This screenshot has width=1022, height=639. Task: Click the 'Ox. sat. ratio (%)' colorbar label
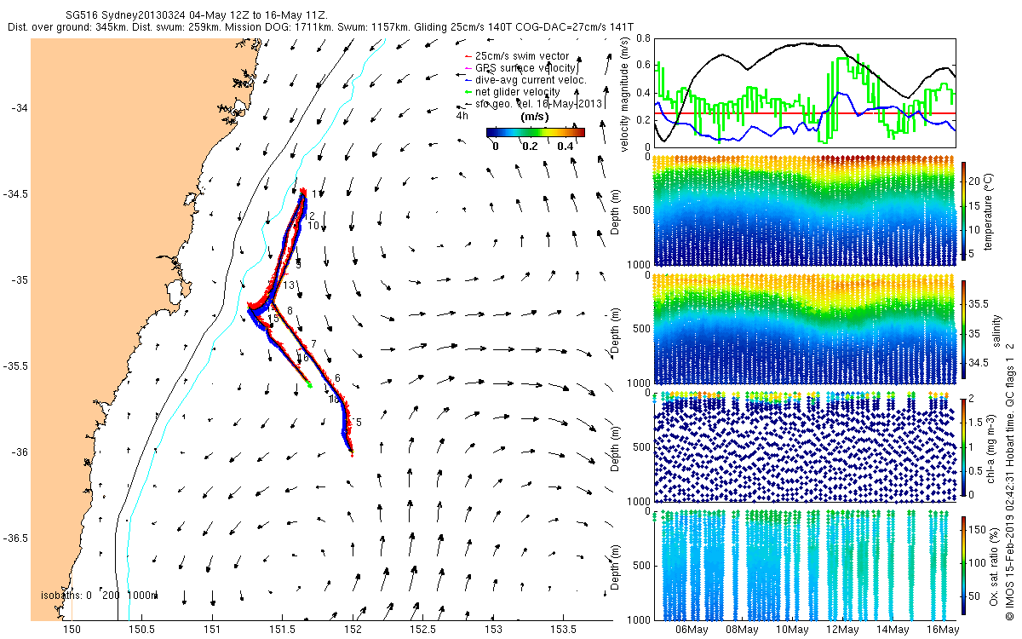tap(993, 565)
